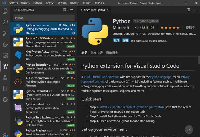The width and height of the screenshot is (200, 137).
Task: Open the Test beaker view
Action: 5,77
